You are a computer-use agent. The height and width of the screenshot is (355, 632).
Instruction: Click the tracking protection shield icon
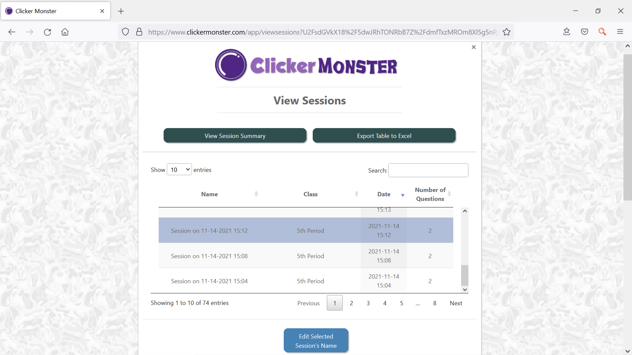125,32
